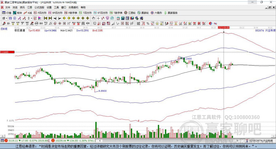This screenshot has height=149, width=276.
Task: Jump to first bar icon
Action: [45, 18]
